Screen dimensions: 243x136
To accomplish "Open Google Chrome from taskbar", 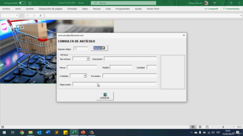I will (x=22, y=133).
